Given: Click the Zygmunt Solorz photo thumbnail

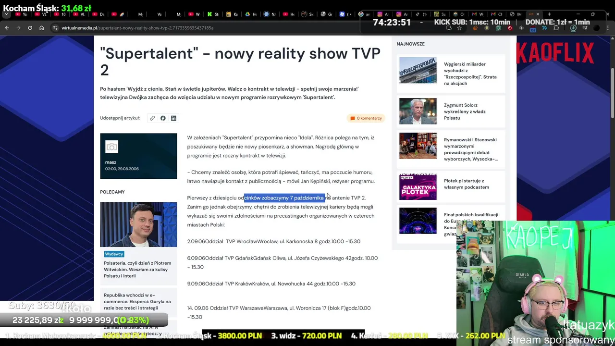Looking at the screenshot, I should (x=418, y=111).
